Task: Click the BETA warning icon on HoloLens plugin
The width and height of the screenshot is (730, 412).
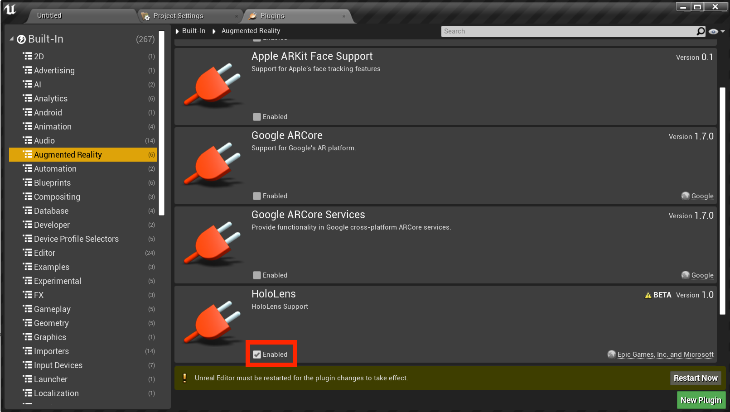Action: [647, 295]
